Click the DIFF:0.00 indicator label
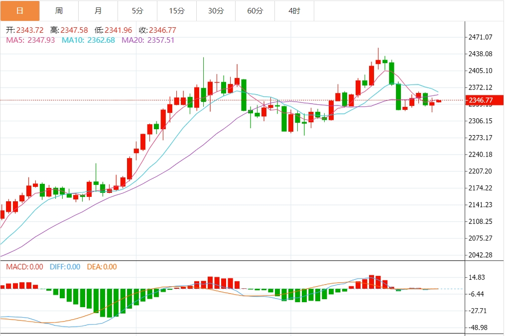Image resolution: width=510 pixels, height=336 pixels. (65, 267)
